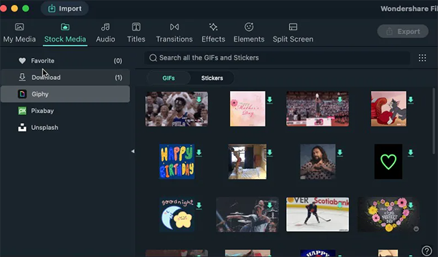This screenshot has height=257, width=438.
Task: Open the Favorite list
Action: coord(65,61)
